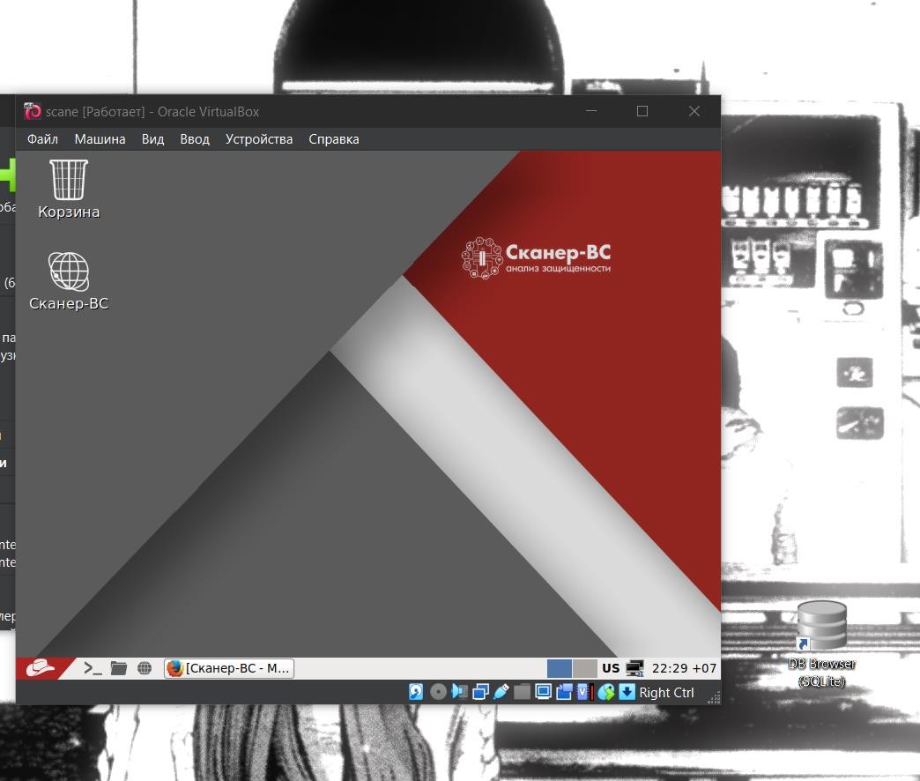Switch to grey second workspace
This screenshot has width=920, height=781.
click(x=585, y=668)
